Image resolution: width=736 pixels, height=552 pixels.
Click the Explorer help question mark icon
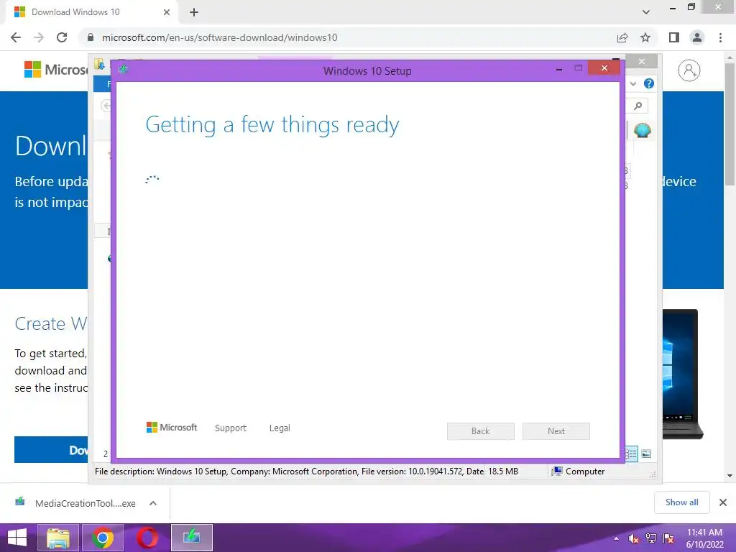pos(649,83)
